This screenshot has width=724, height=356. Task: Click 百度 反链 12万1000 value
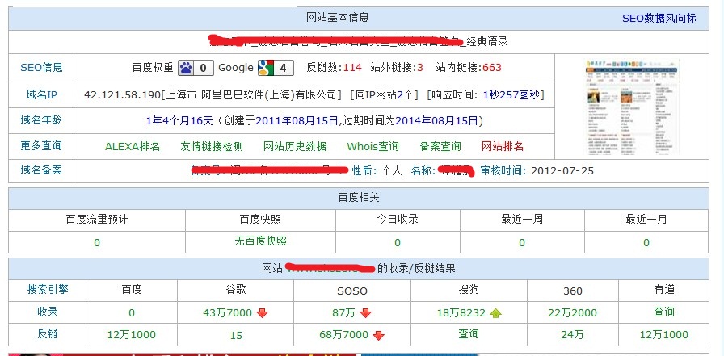click(132, 335)
